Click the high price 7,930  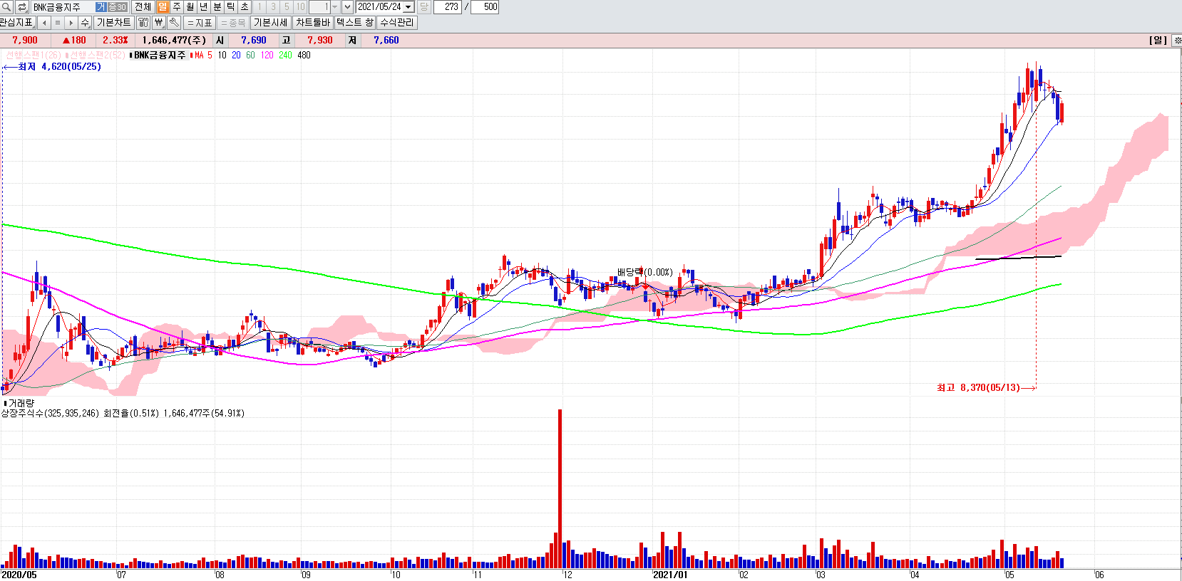tap(320, 41)
